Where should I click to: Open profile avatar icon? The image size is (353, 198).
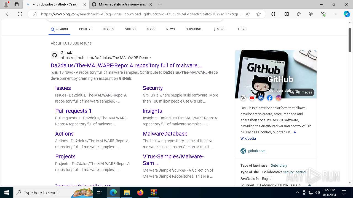[6, 4]
